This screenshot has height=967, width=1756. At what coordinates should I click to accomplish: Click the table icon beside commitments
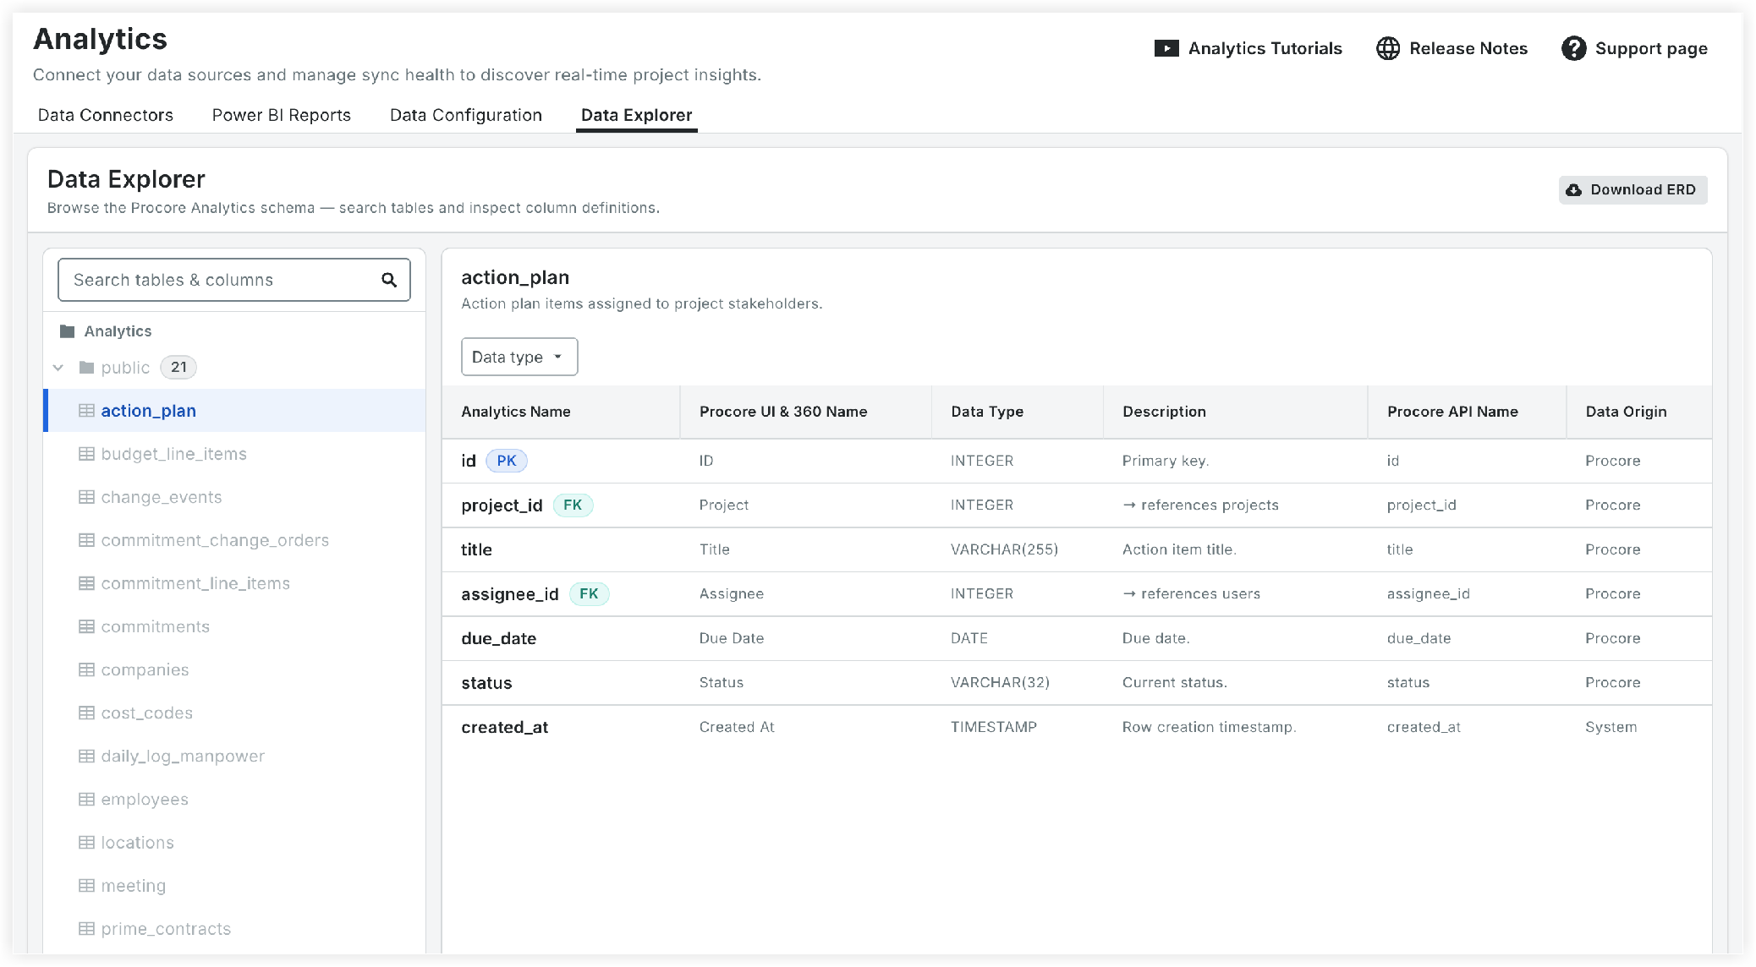click(x=86, y=626)
